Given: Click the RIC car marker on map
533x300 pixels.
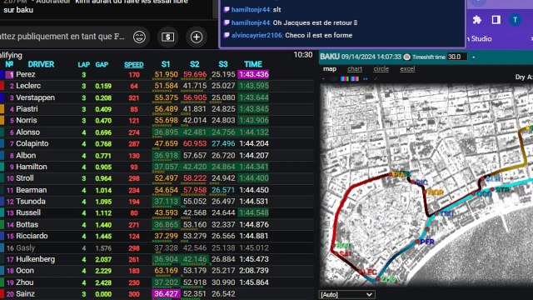Looking at the screenshot, I should coord(413,182).
